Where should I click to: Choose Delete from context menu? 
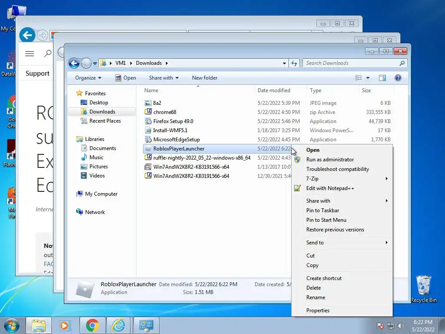point(342,288)
